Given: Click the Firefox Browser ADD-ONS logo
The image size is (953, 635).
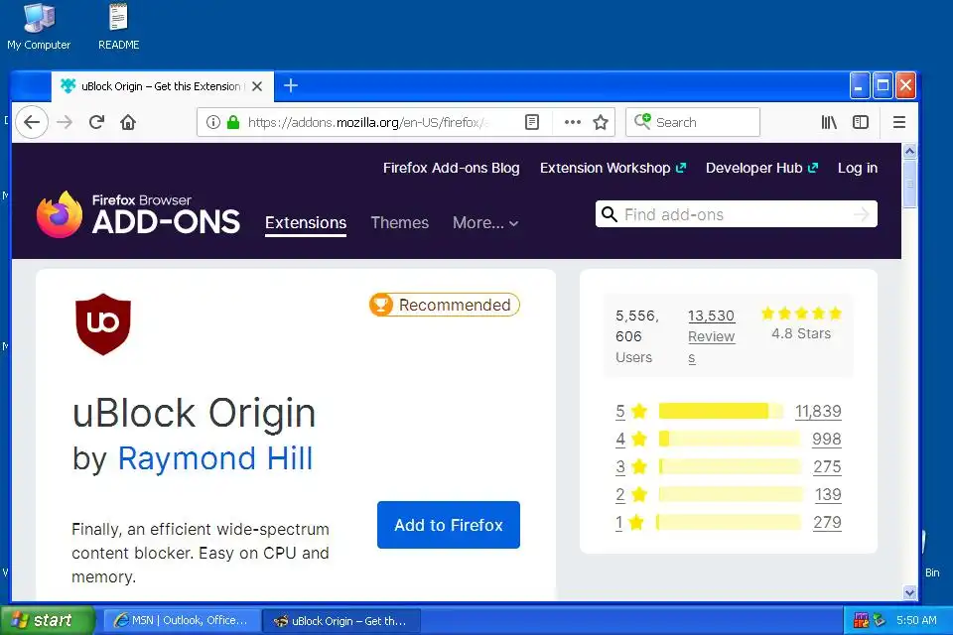Looking at the screenshot, I should pyautogui.click(x=138, y=214).
